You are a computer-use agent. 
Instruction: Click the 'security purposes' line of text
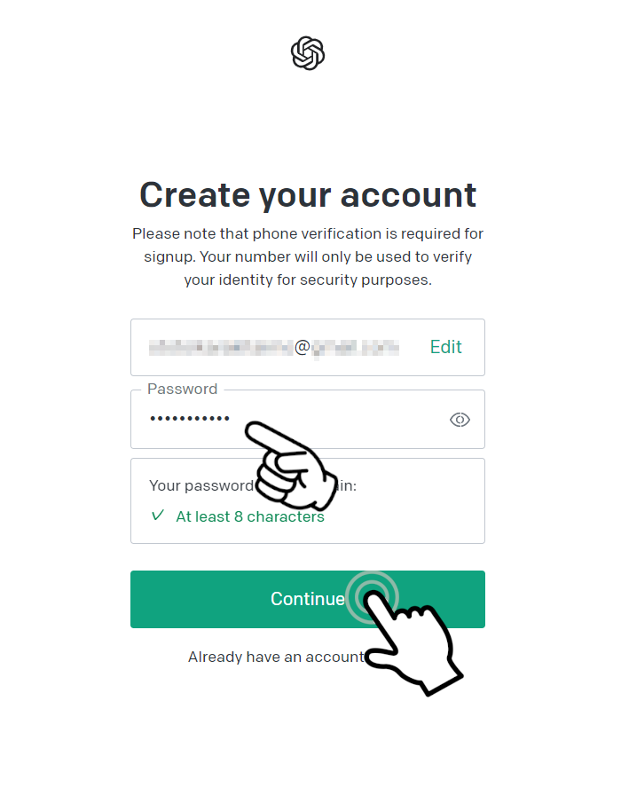click(308, 280)
